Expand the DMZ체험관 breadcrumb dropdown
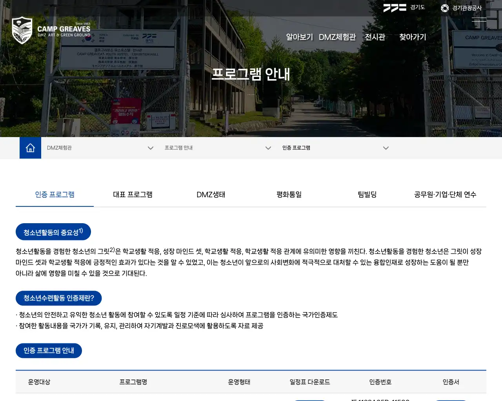The height and width of the screenshot is (401, 502). pos(100,148)
